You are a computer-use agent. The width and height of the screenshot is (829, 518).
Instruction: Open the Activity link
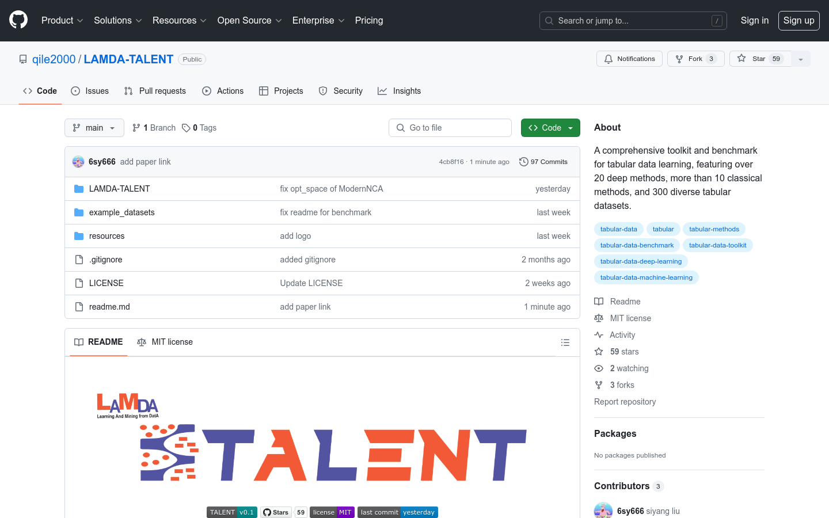tap(615, 335)
